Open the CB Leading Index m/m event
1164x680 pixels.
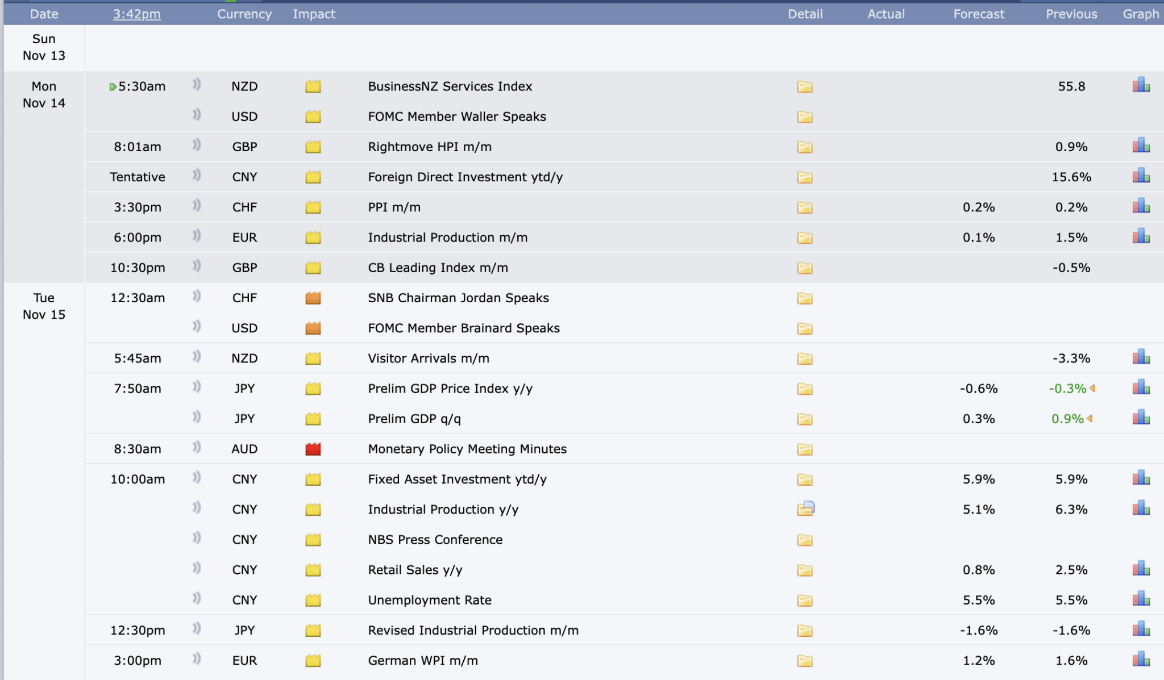pos(438,268)
